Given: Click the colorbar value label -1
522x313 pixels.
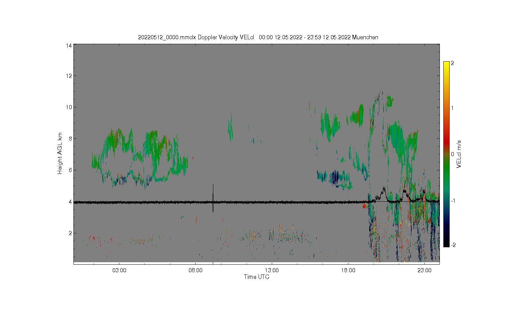Looking at the screenshot, I should coord(453,201).
